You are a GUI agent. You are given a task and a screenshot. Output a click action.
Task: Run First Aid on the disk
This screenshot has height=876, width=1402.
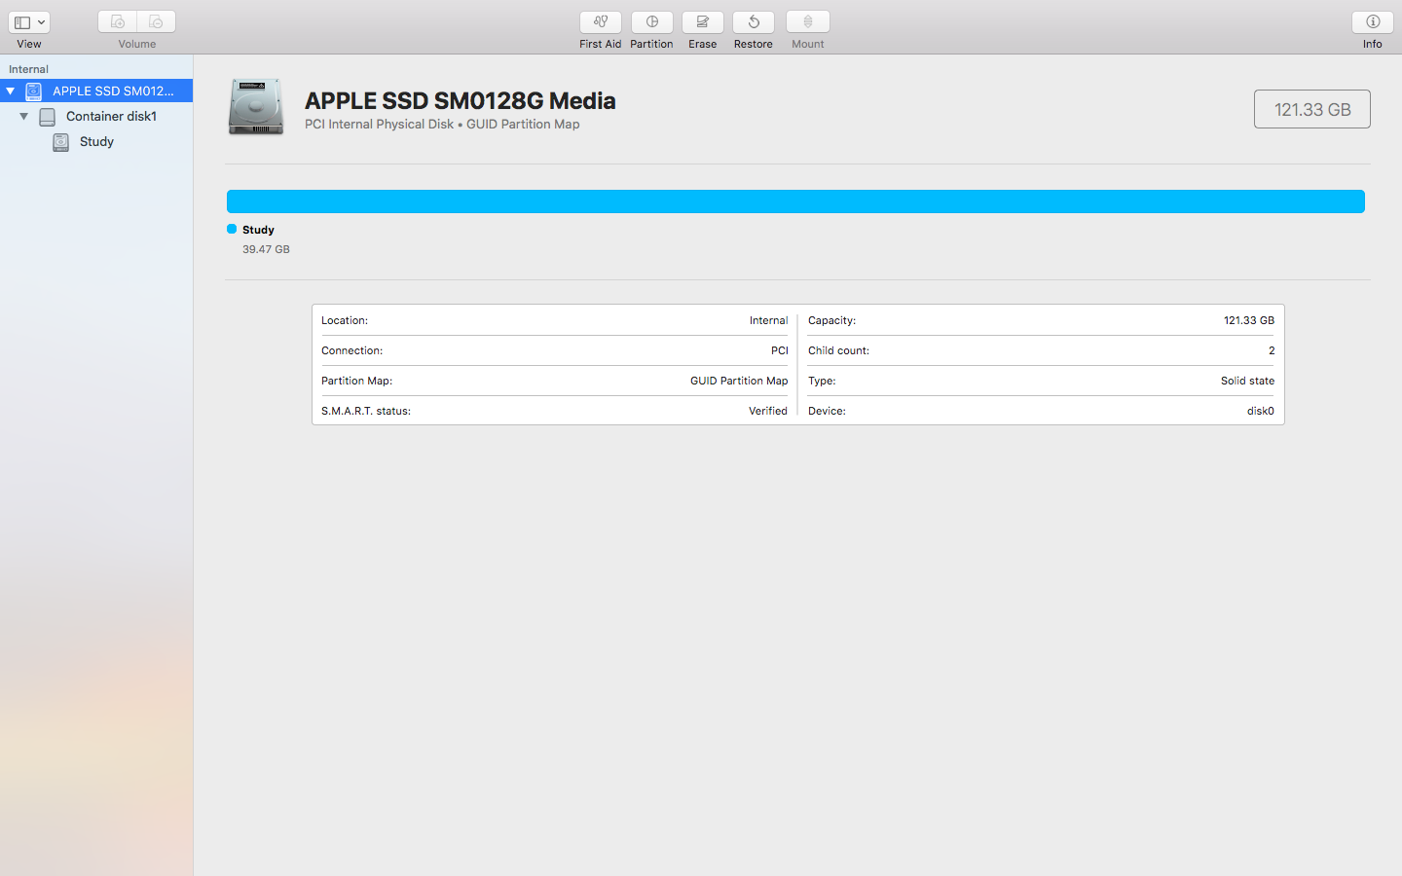[x=601, y=21]
